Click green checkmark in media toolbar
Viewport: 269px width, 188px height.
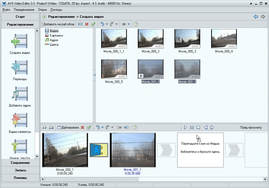(93, 24)
